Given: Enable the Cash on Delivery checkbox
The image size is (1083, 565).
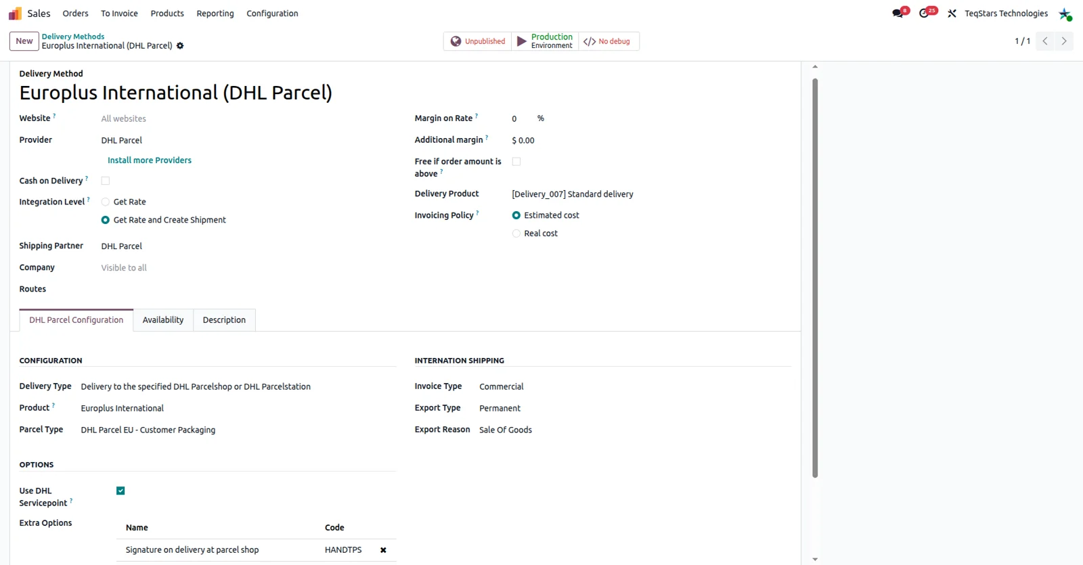Looking at the screenshot, I should [x=106, y=181].
